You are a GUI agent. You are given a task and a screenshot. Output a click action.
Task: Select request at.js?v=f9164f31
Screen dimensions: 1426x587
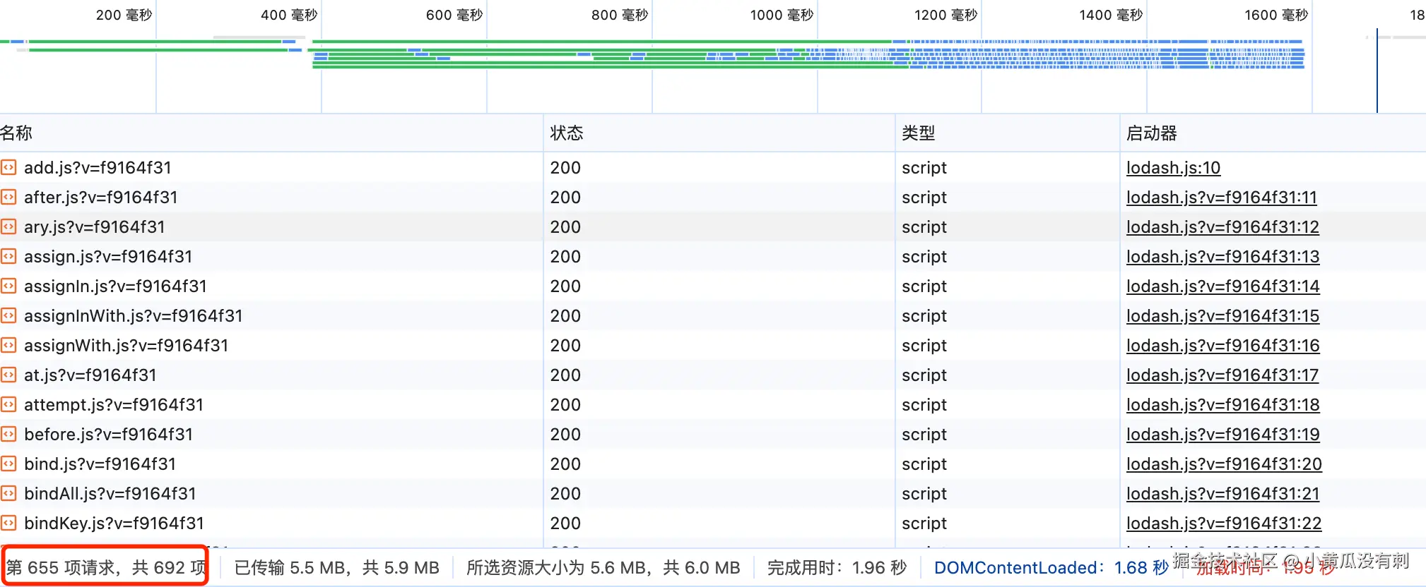(x=90, y=375)
